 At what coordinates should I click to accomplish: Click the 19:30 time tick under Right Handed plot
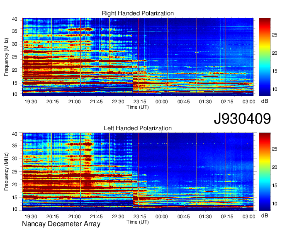click(31, 102)
